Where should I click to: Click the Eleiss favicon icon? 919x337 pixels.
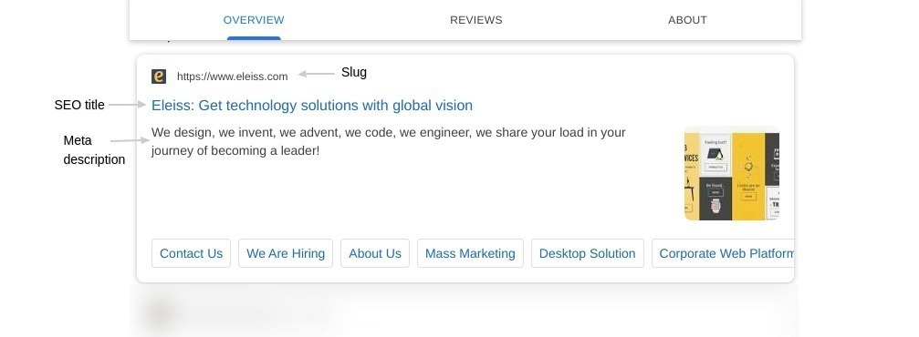coord(159,77)
